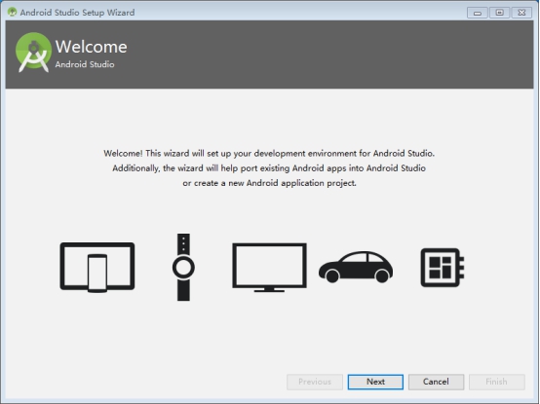Click the Android TV screen icon

269,268
